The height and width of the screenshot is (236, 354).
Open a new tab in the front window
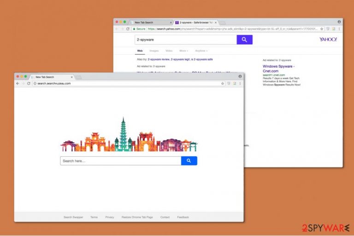(x=78, y=77)
